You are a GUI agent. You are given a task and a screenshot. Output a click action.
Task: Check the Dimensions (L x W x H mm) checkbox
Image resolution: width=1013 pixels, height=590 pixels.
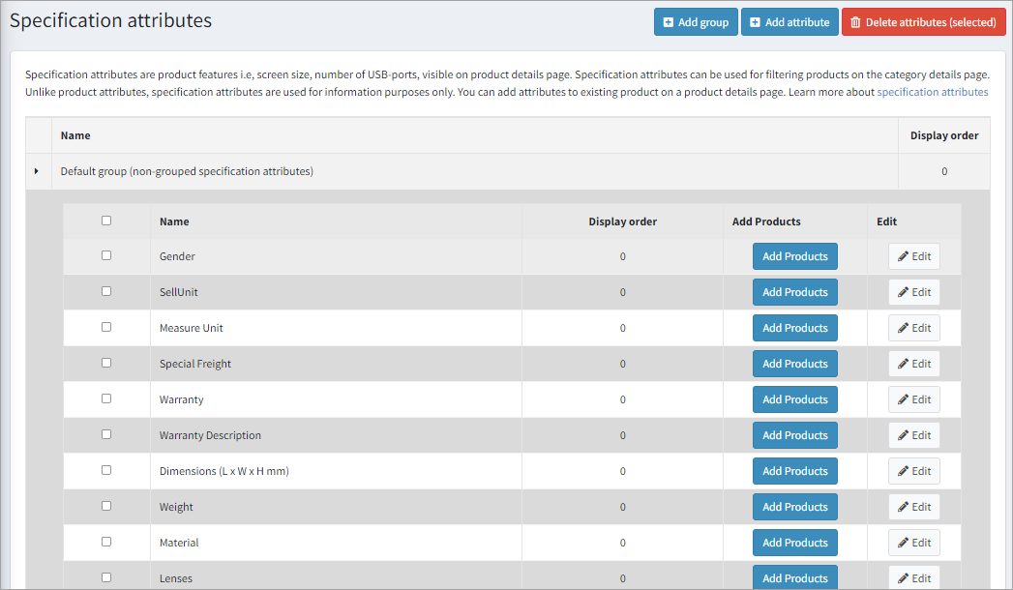(x=106, y=470)
